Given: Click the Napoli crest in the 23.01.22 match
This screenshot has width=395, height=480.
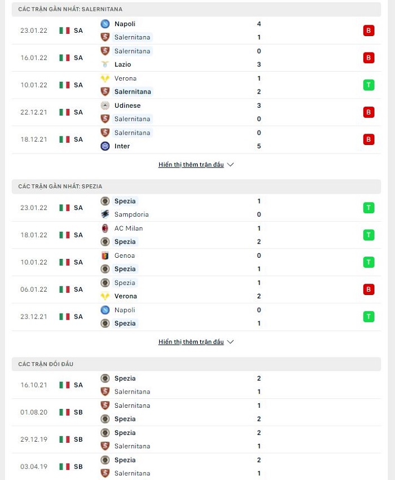Looking at the screenshot, I should (x=105, y=24).
